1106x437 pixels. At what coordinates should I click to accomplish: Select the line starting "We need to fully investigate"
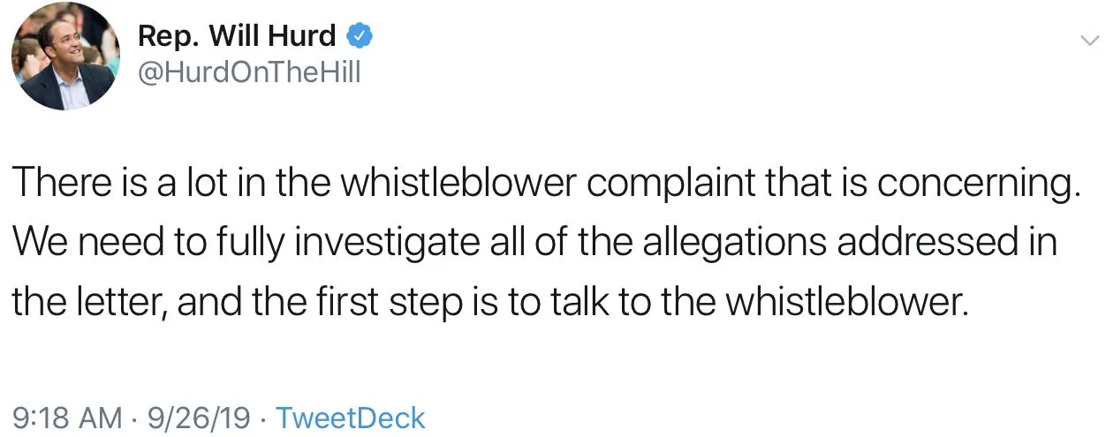point(534,242)
